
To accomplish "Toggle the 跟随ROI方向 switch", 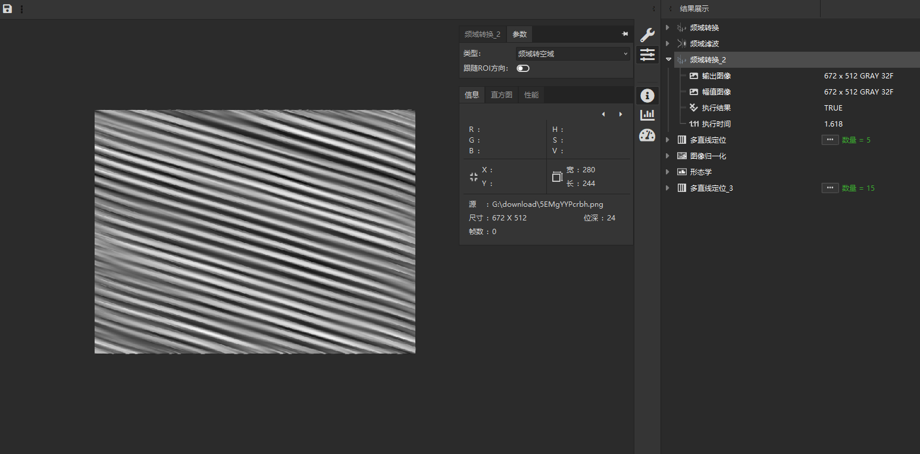I will (x=523, y=68).
